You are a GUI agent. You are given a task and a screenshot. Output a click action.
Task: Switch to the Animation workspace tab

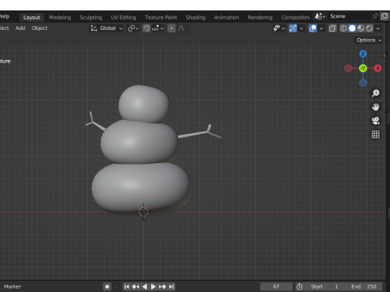point(227,18)
